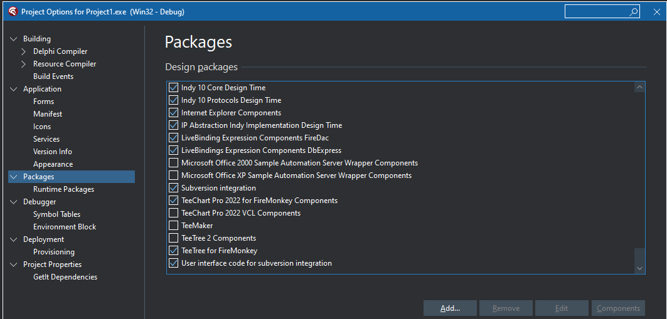Open the Services options page
Image resolution: width=667 pixels, height=319 pixels.
tap(46, 139)
